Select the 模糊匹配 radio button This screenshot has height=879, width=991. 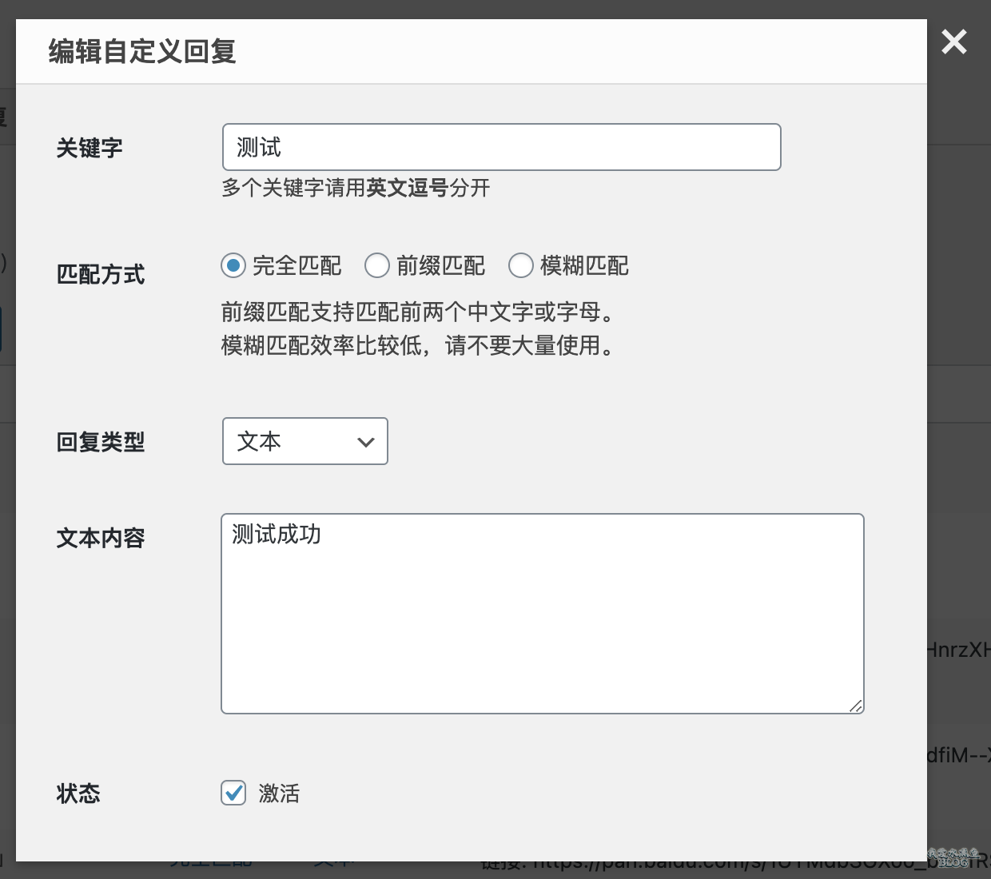[x=521, y=265]
